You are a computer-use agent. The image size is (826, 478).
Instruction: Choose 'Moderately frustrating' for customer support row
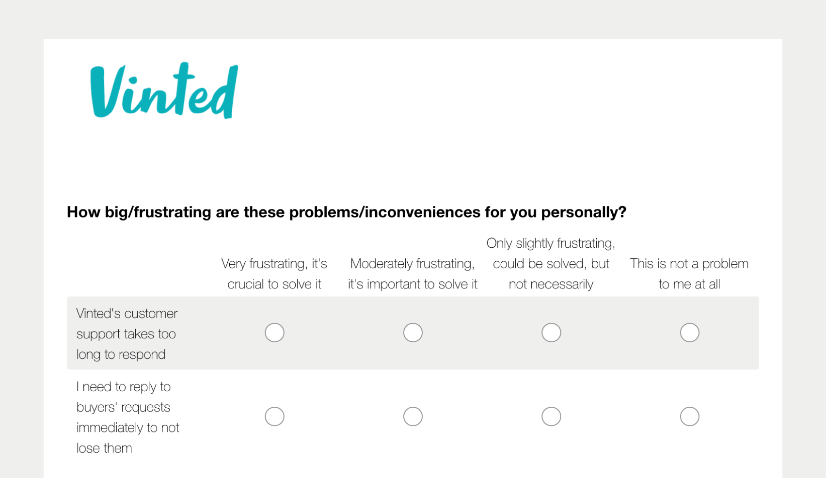tap(413, 333)
